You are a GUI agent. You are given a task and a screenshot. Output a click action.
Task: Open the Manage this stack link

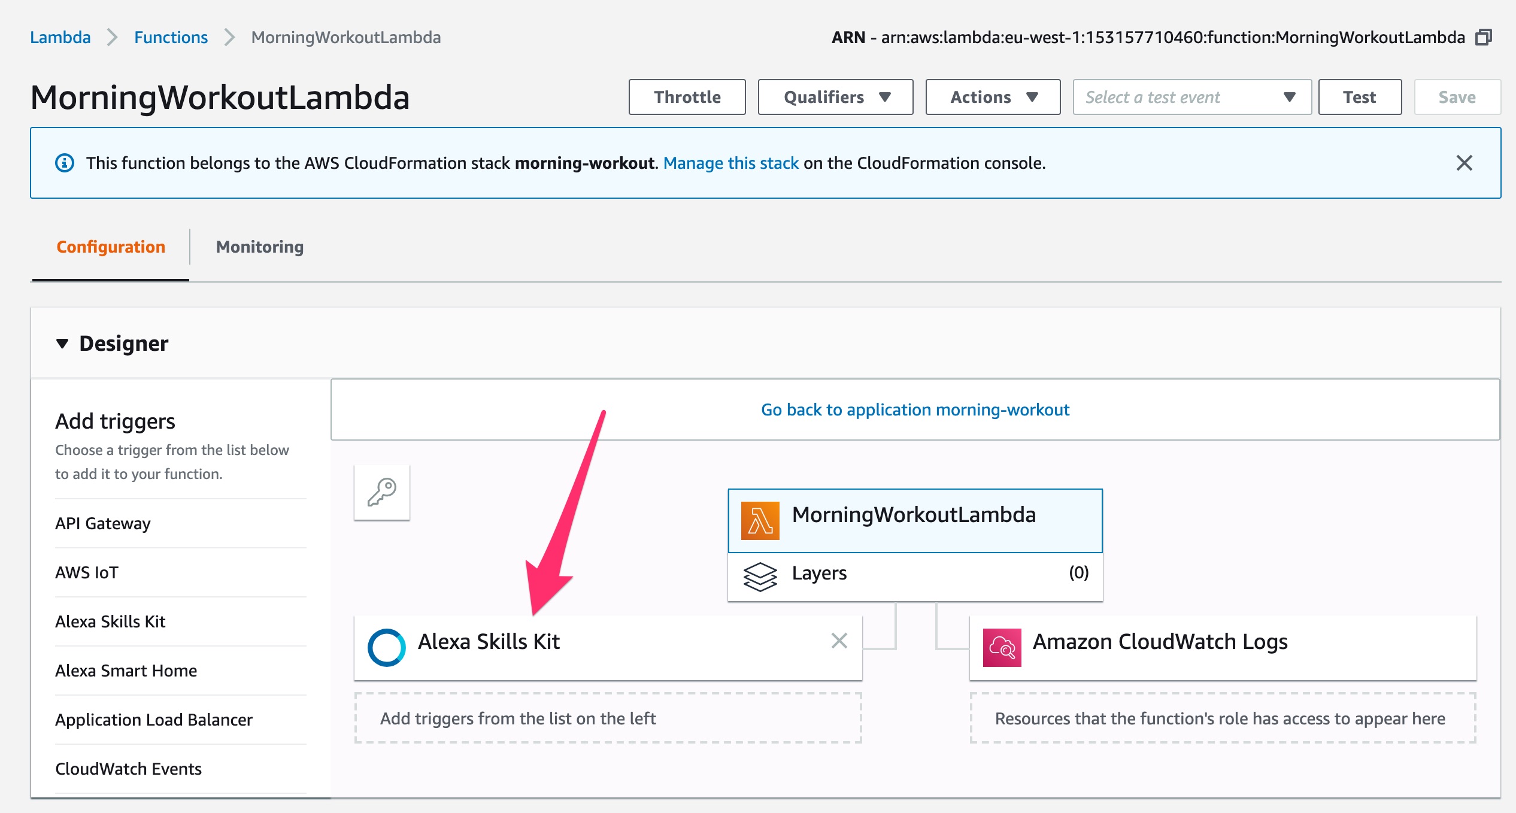pyautogui.click(x=731, y=163)
